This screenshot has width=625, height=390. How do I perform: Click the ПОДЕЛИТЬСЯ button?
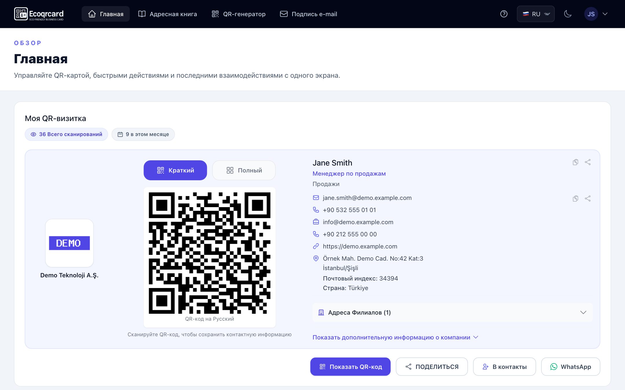[432, 367]
